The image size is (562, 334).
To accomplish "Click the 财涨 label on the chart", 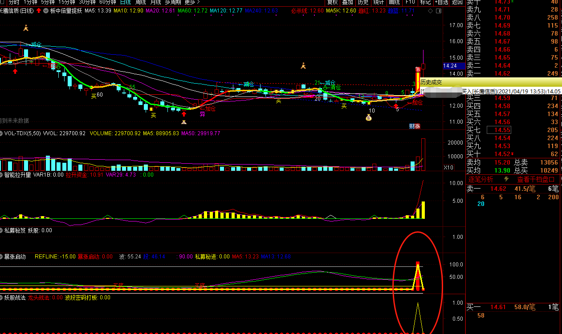I will pyautogui.click(x=415, y=126).
